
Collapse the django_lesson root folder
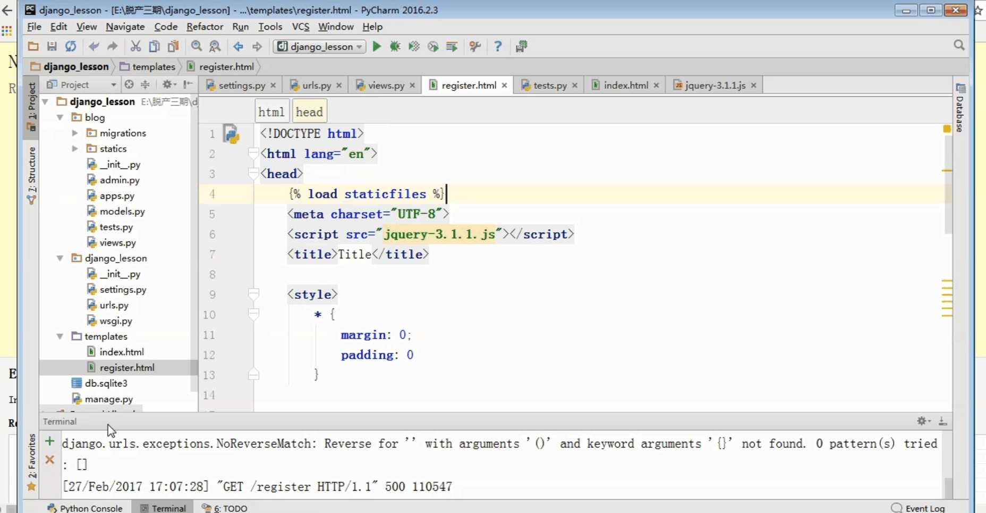coord(46,102)
